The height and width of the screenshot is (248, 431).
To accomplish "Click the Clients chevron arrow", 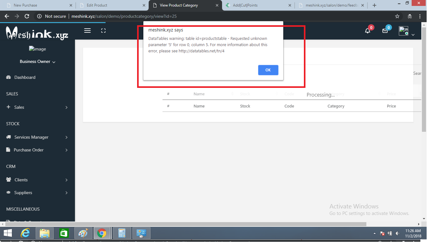I will [67, 180].
